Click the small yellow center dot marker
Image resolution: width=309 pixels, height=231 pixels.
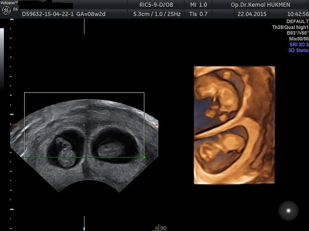84,125
